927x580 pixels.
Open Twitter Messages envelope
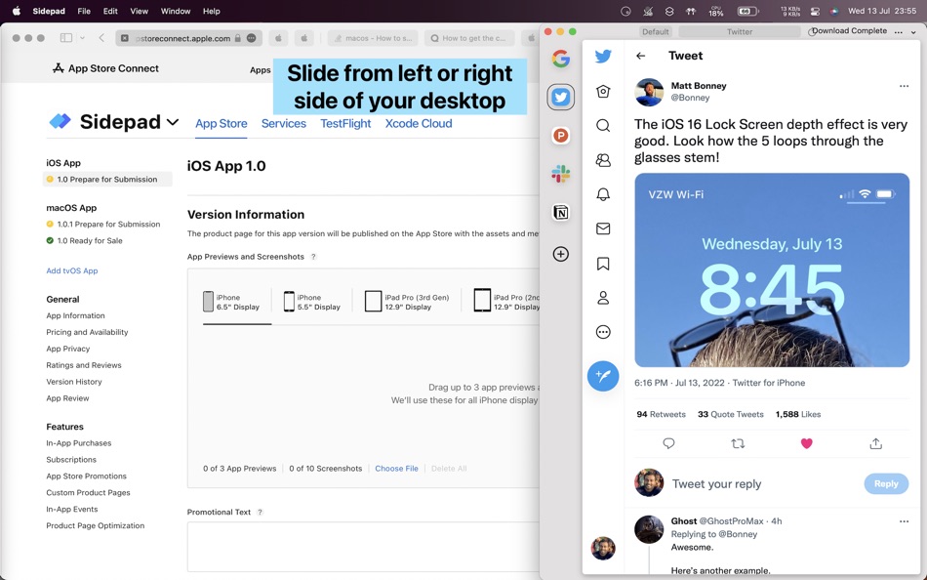603,228
